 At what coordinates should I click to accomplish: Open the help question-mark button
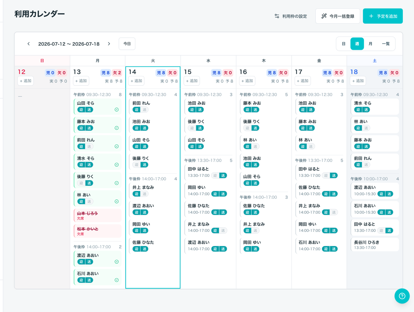tap(402, 296)
